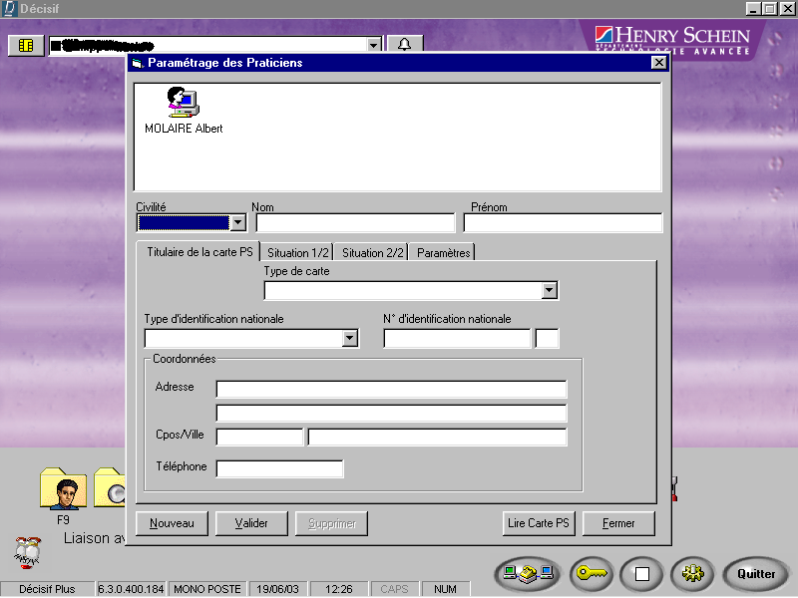The width and height of the screenshot is (798, 598).
Task: Switch to the Situation 2/2 tab
Action: point(372,252)
